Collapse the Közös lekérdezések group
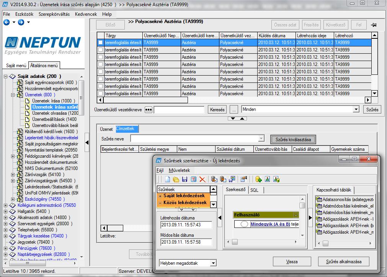The image size is (387, 277). pyautogui.click(x=160, y=203)
